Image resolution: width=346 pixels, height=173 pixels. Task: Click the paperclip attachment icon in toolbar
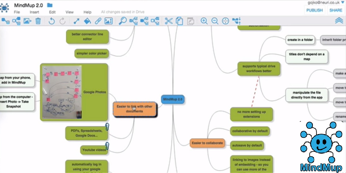(98, 21)
